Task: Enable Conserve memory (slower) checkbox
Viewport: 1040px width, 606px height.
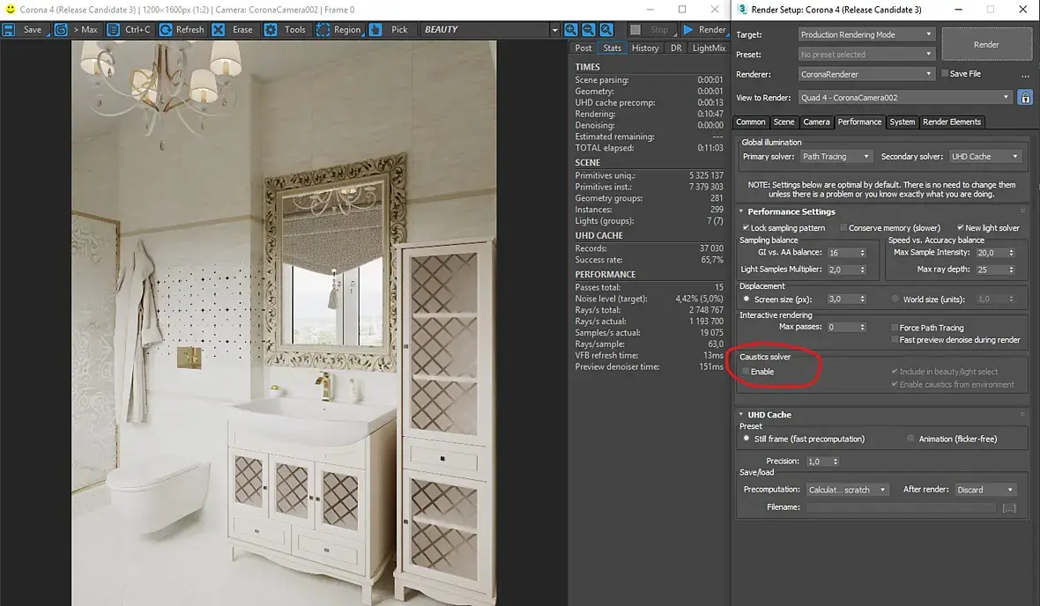Action: pos(843,227)
